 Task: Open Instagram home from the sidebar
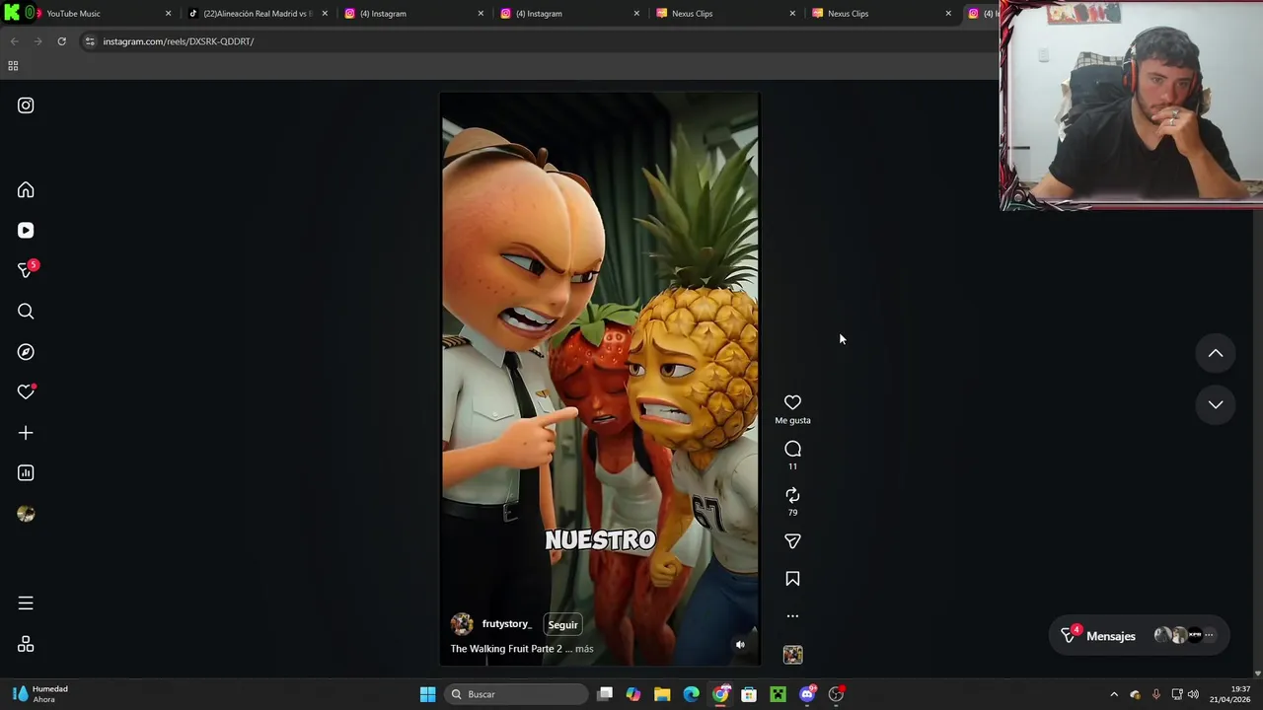click(x=26, y=190)
